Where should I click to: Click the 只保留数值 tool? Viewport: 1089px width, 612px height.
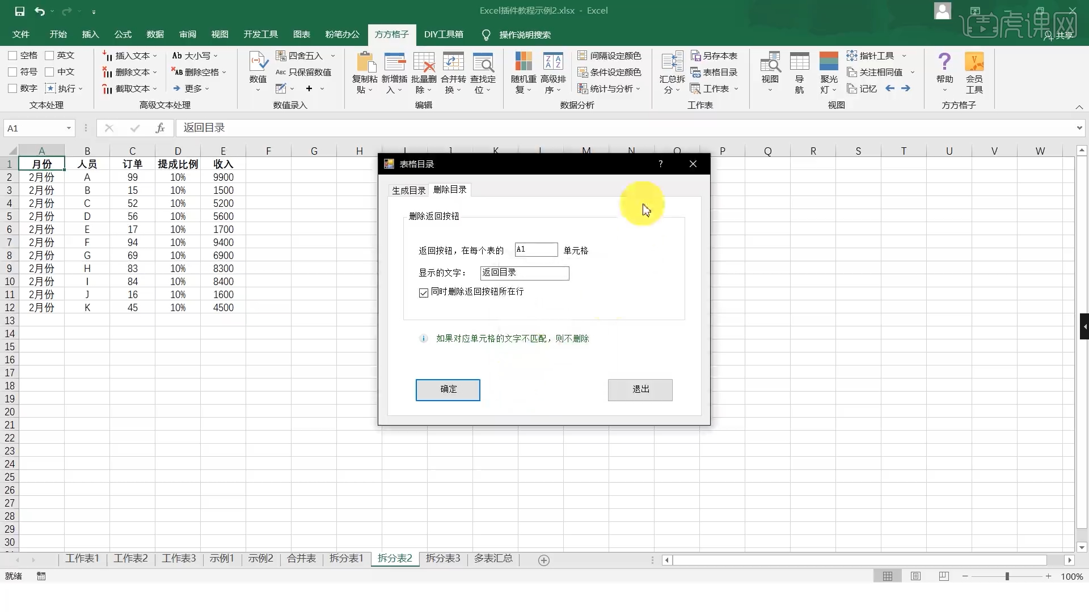click(303, 72)
